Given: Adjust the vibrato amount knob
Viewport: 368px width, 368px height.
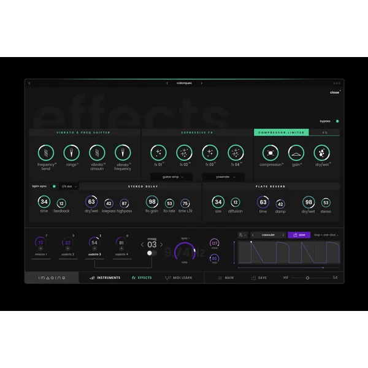Looking at the screenshot, I should 97,153.
